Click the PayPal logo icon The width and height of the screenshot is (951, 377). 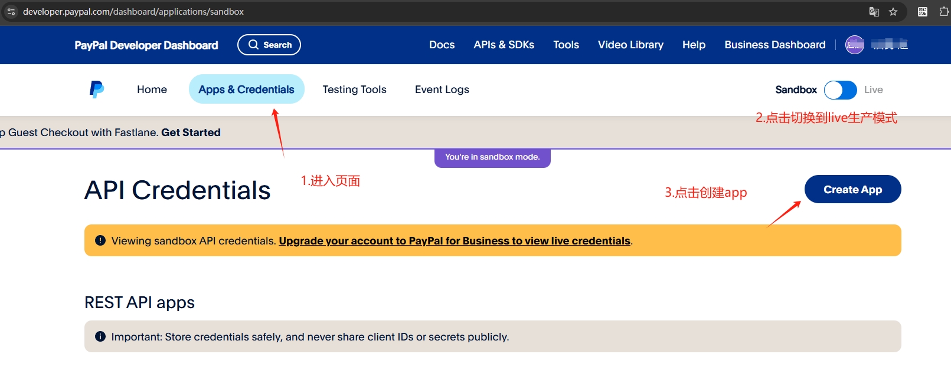pyautogui.click(x=97, y=90)
